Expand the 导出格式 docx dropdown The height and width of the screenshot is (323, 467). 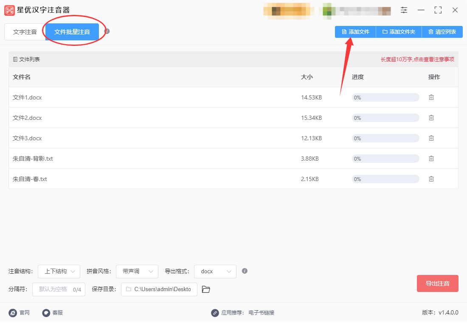(215, 272)
